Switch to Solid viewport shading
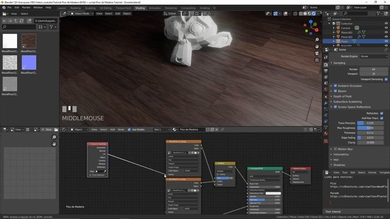Image resolution: width=390 pixels, height=219 pixels. (305, 13)
